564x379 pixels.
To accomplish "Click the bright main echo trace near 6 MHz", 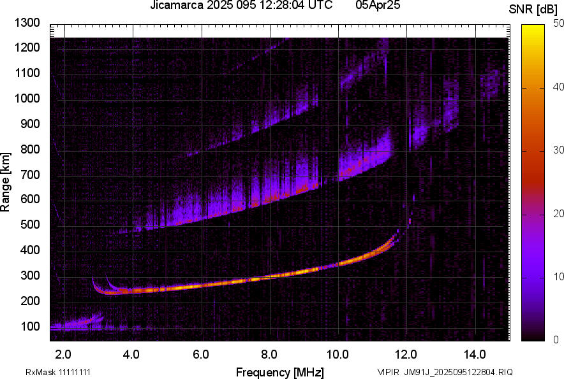I will tap(201, 285).
